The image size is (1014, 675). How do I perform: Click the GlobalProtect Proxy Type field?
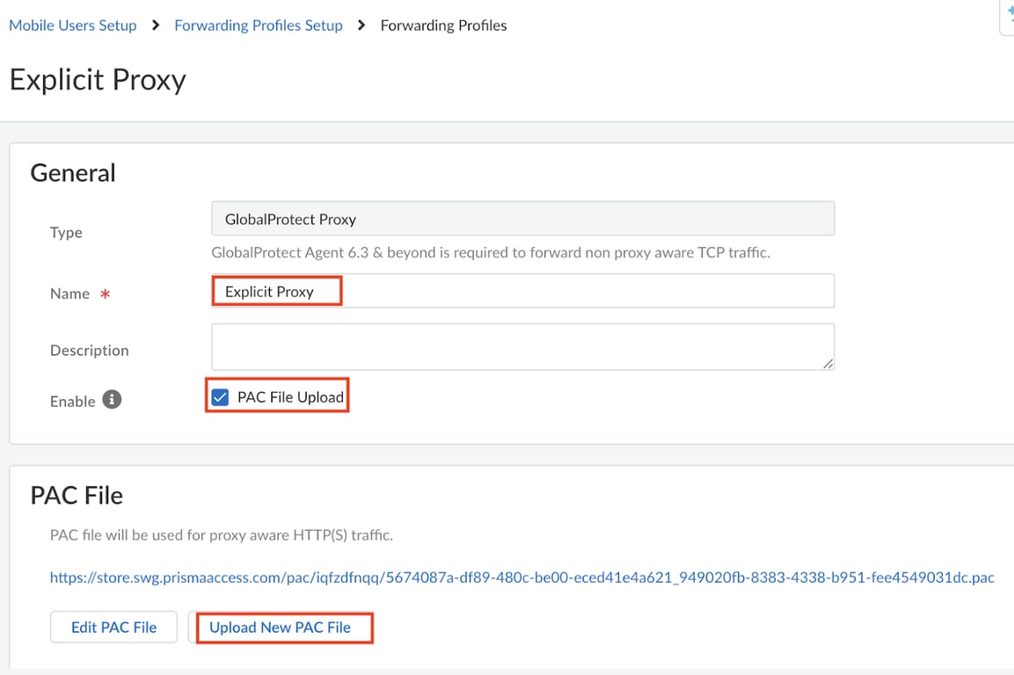click(x=522, y=219)
